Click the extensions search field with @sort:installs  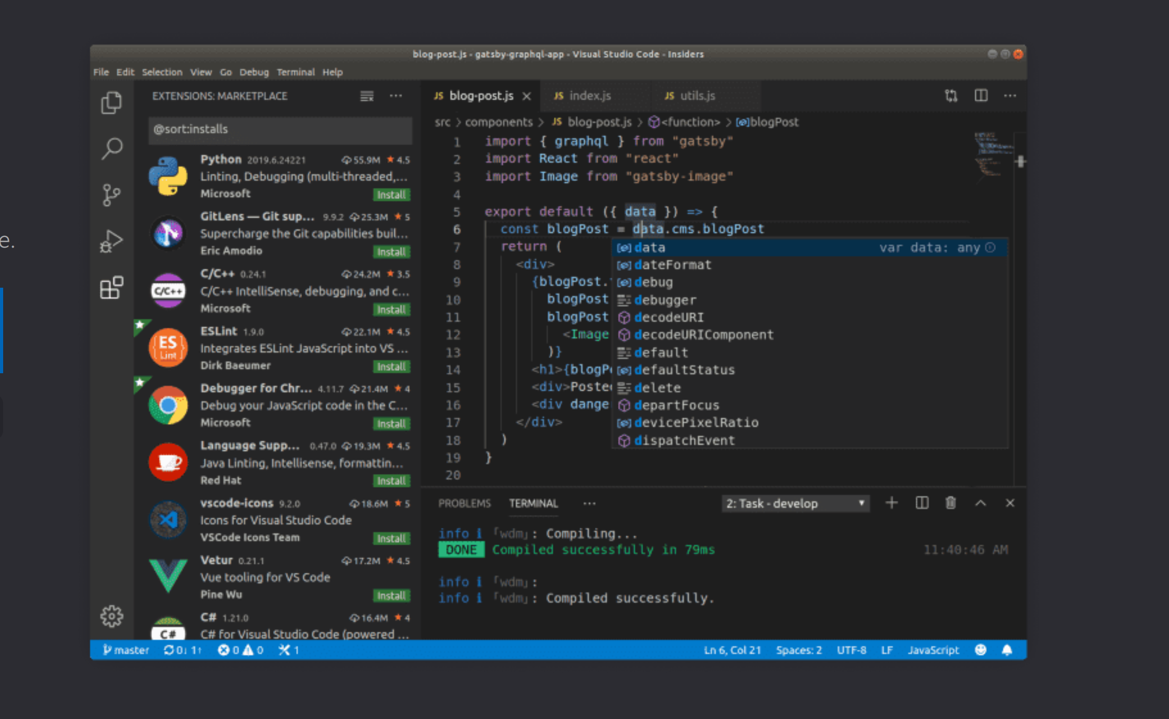(279, 129)
